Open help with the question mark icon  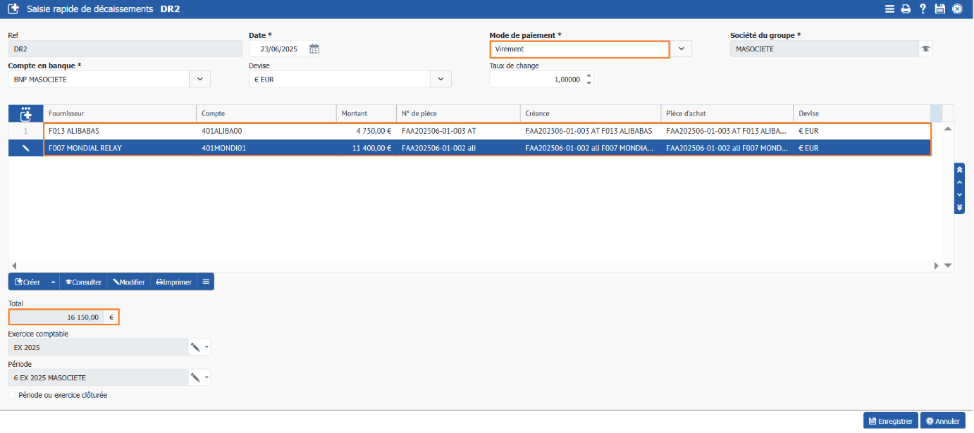pyautogui.click(x=923, y=9)
